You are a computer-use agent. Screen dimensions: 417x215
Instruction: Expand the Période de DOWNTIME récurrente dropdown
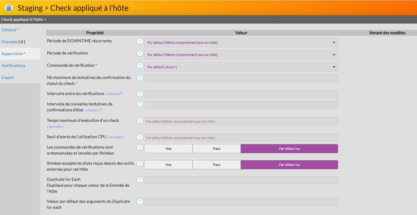pyautogui.click(x=241, y=43)
